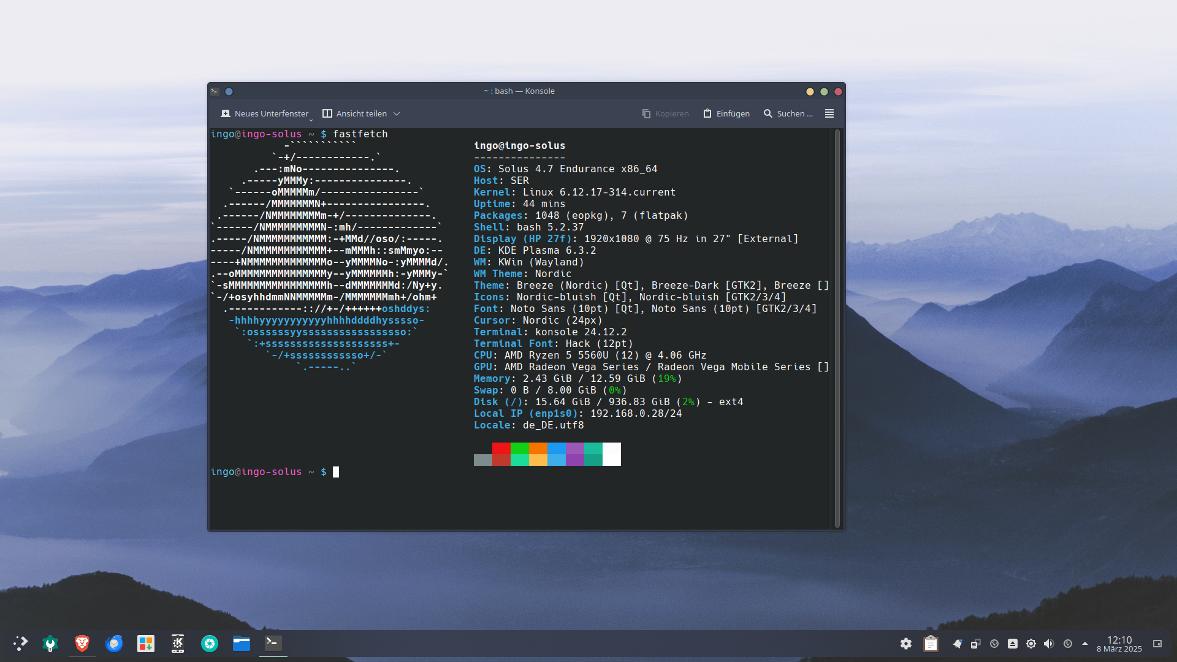1177x662 pixels.
Task: Toggle show desktop peek button
Action: (x=1157, y=644)
